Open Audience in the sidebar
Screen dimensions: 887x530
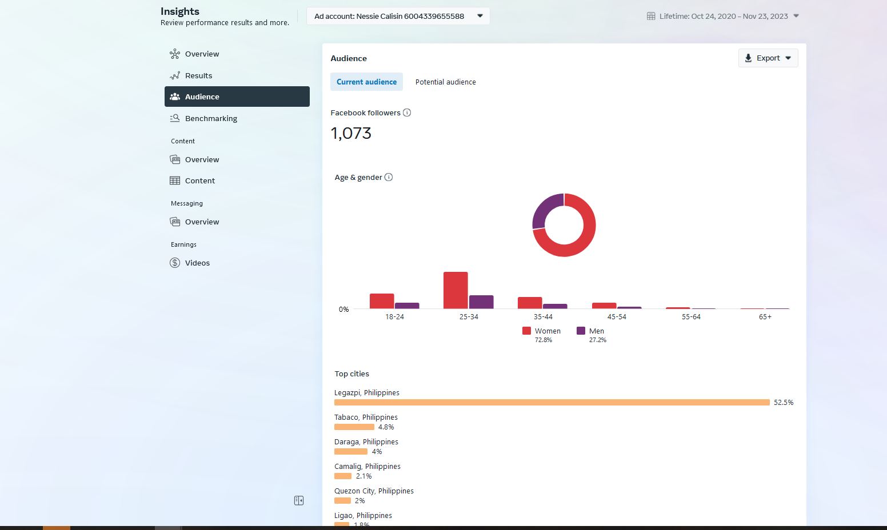click(x=237, y=97)
